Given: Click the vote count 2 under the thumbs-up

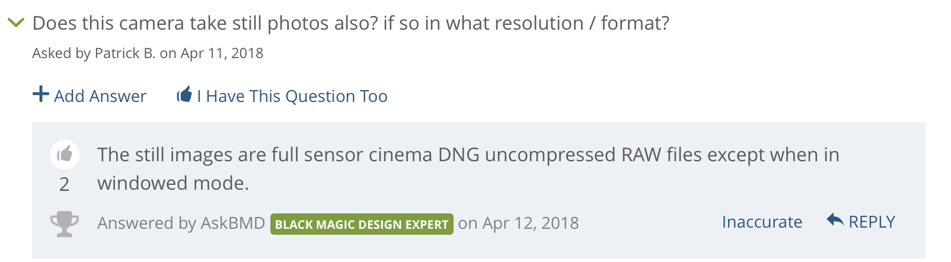Looking at the screenshot, I should (65, 184).
